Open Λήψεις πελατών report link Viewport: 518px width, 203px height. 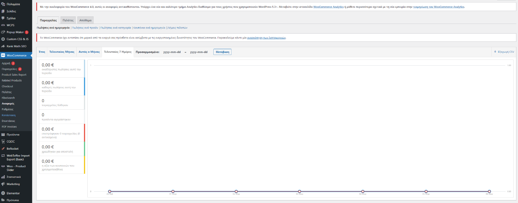tap(177, 28)
